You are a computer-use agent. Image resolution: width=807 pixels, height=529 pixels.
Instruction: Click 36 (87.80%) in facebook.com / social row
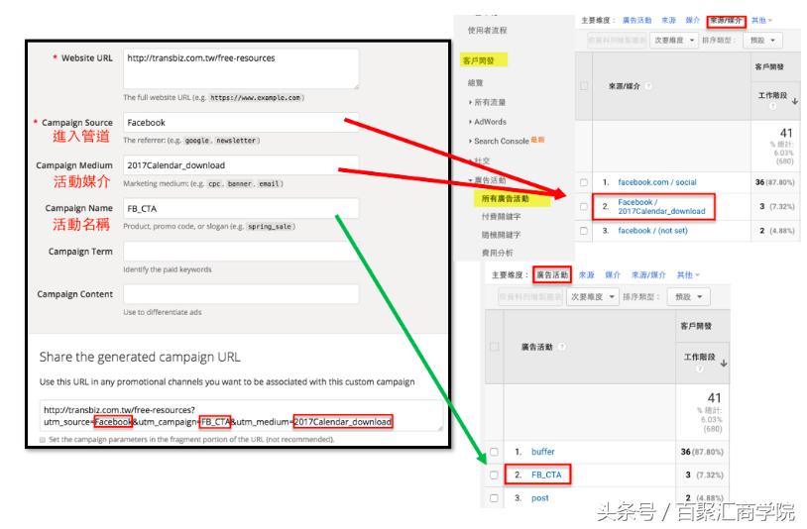(774, 182)
